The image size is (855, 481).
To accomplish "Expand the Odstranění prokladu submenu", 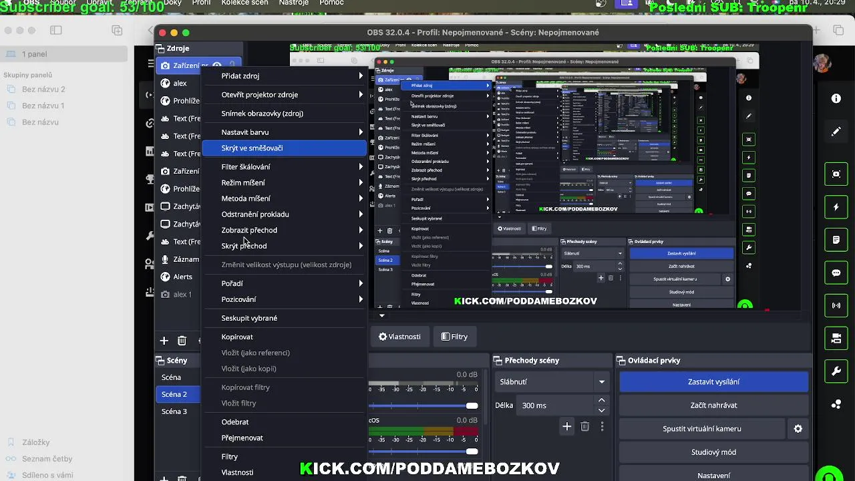I will pyautogui.click(x=284, y=214).
